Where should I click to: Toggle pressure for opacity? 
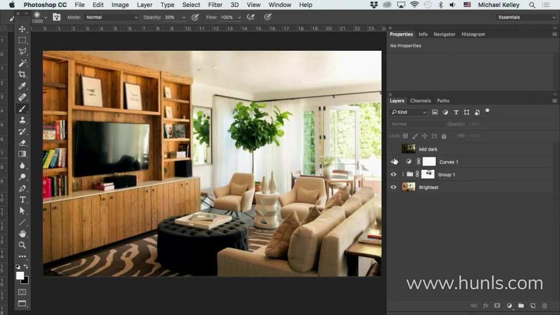[195, 17]
